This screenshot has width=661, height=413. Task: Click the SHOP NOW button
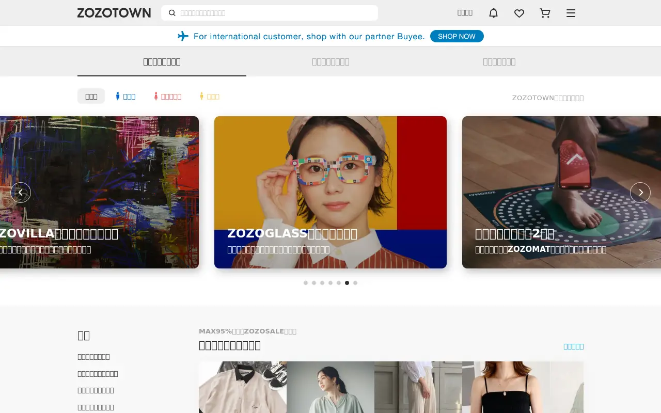[457, 36]
